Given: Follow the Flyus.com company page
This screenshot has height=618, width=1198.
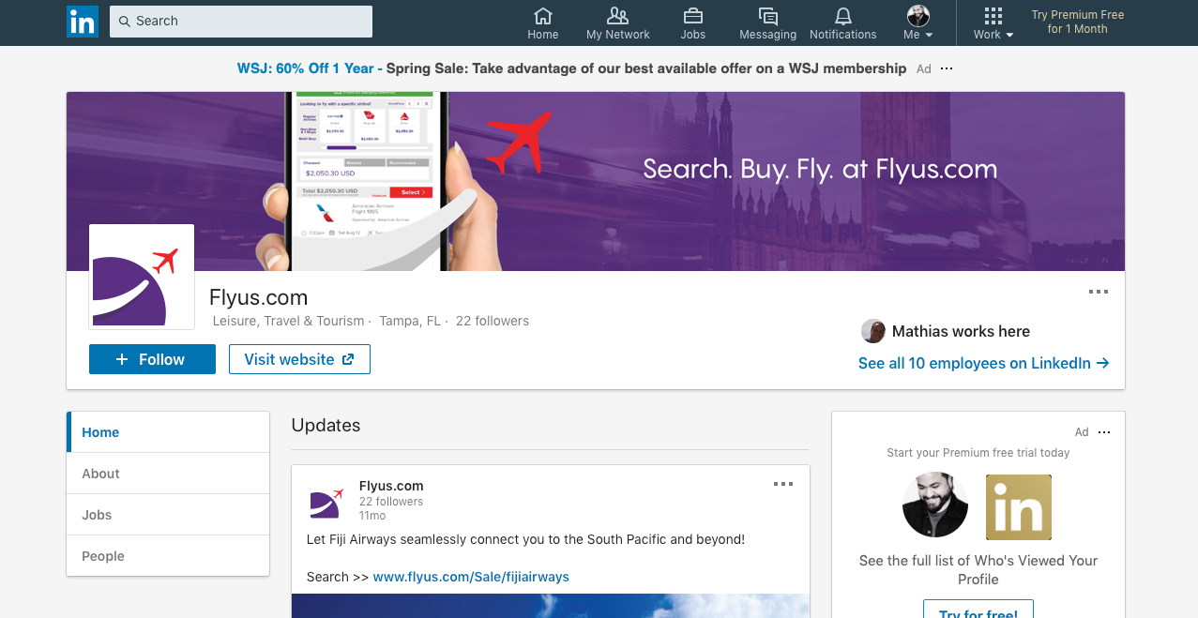Looking at the screenshot, I should pyautogui.click(x=152, y=359).
